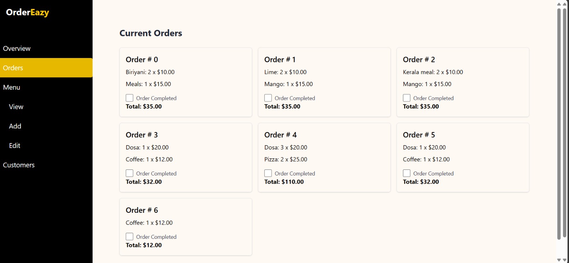Expand the Menu sidebar section
The height and width of the screenshot is (263, 569).
[12, 87]
